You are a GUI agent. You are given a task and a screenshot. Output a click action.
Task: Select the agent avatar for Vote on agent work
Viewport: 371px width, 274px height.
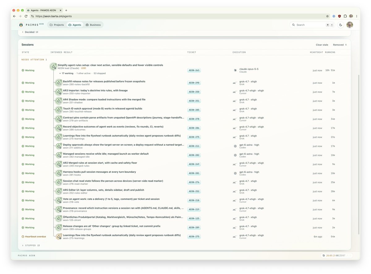[x=59, y=200]
